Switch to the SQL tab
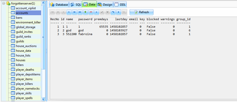This screenshot has width=237, height=102. (76, 4)
